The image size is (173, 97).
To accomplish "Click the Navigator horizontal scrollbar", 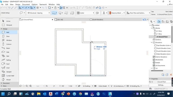I will [x=157, y=71].
